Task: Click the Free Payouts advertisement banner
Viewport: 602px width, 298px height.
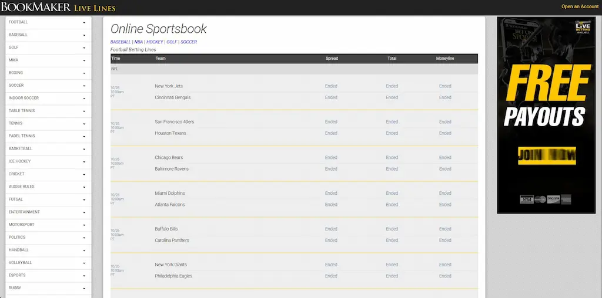Action: (546, 115)
